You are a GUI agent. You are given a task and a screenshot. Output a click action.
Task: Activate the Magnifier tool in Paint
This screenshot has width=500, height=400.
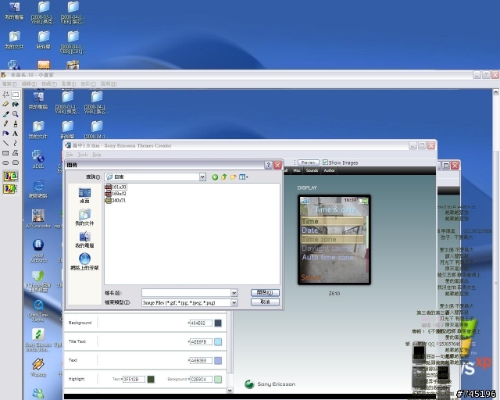[x=16, y=114]
